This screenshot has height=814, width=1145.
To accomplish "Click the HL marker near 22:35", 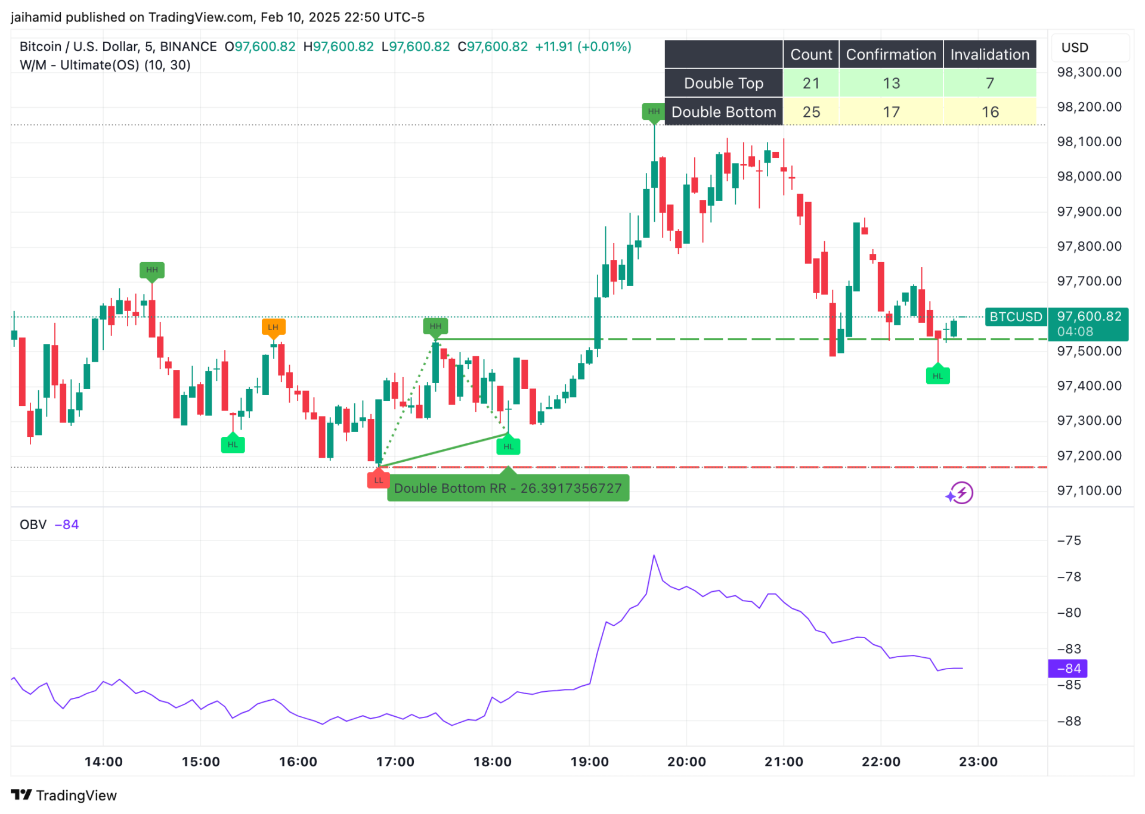I will (x=937, y=375).
